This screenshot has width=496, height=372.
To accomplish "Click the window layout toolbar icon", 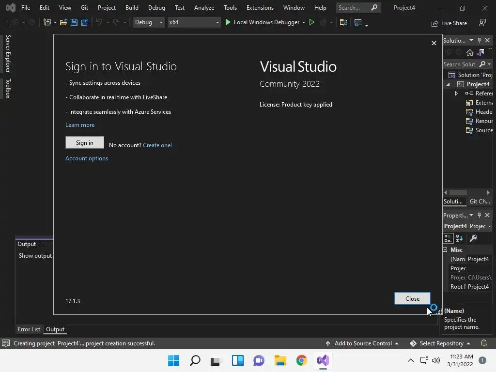I will pos(358,22).
